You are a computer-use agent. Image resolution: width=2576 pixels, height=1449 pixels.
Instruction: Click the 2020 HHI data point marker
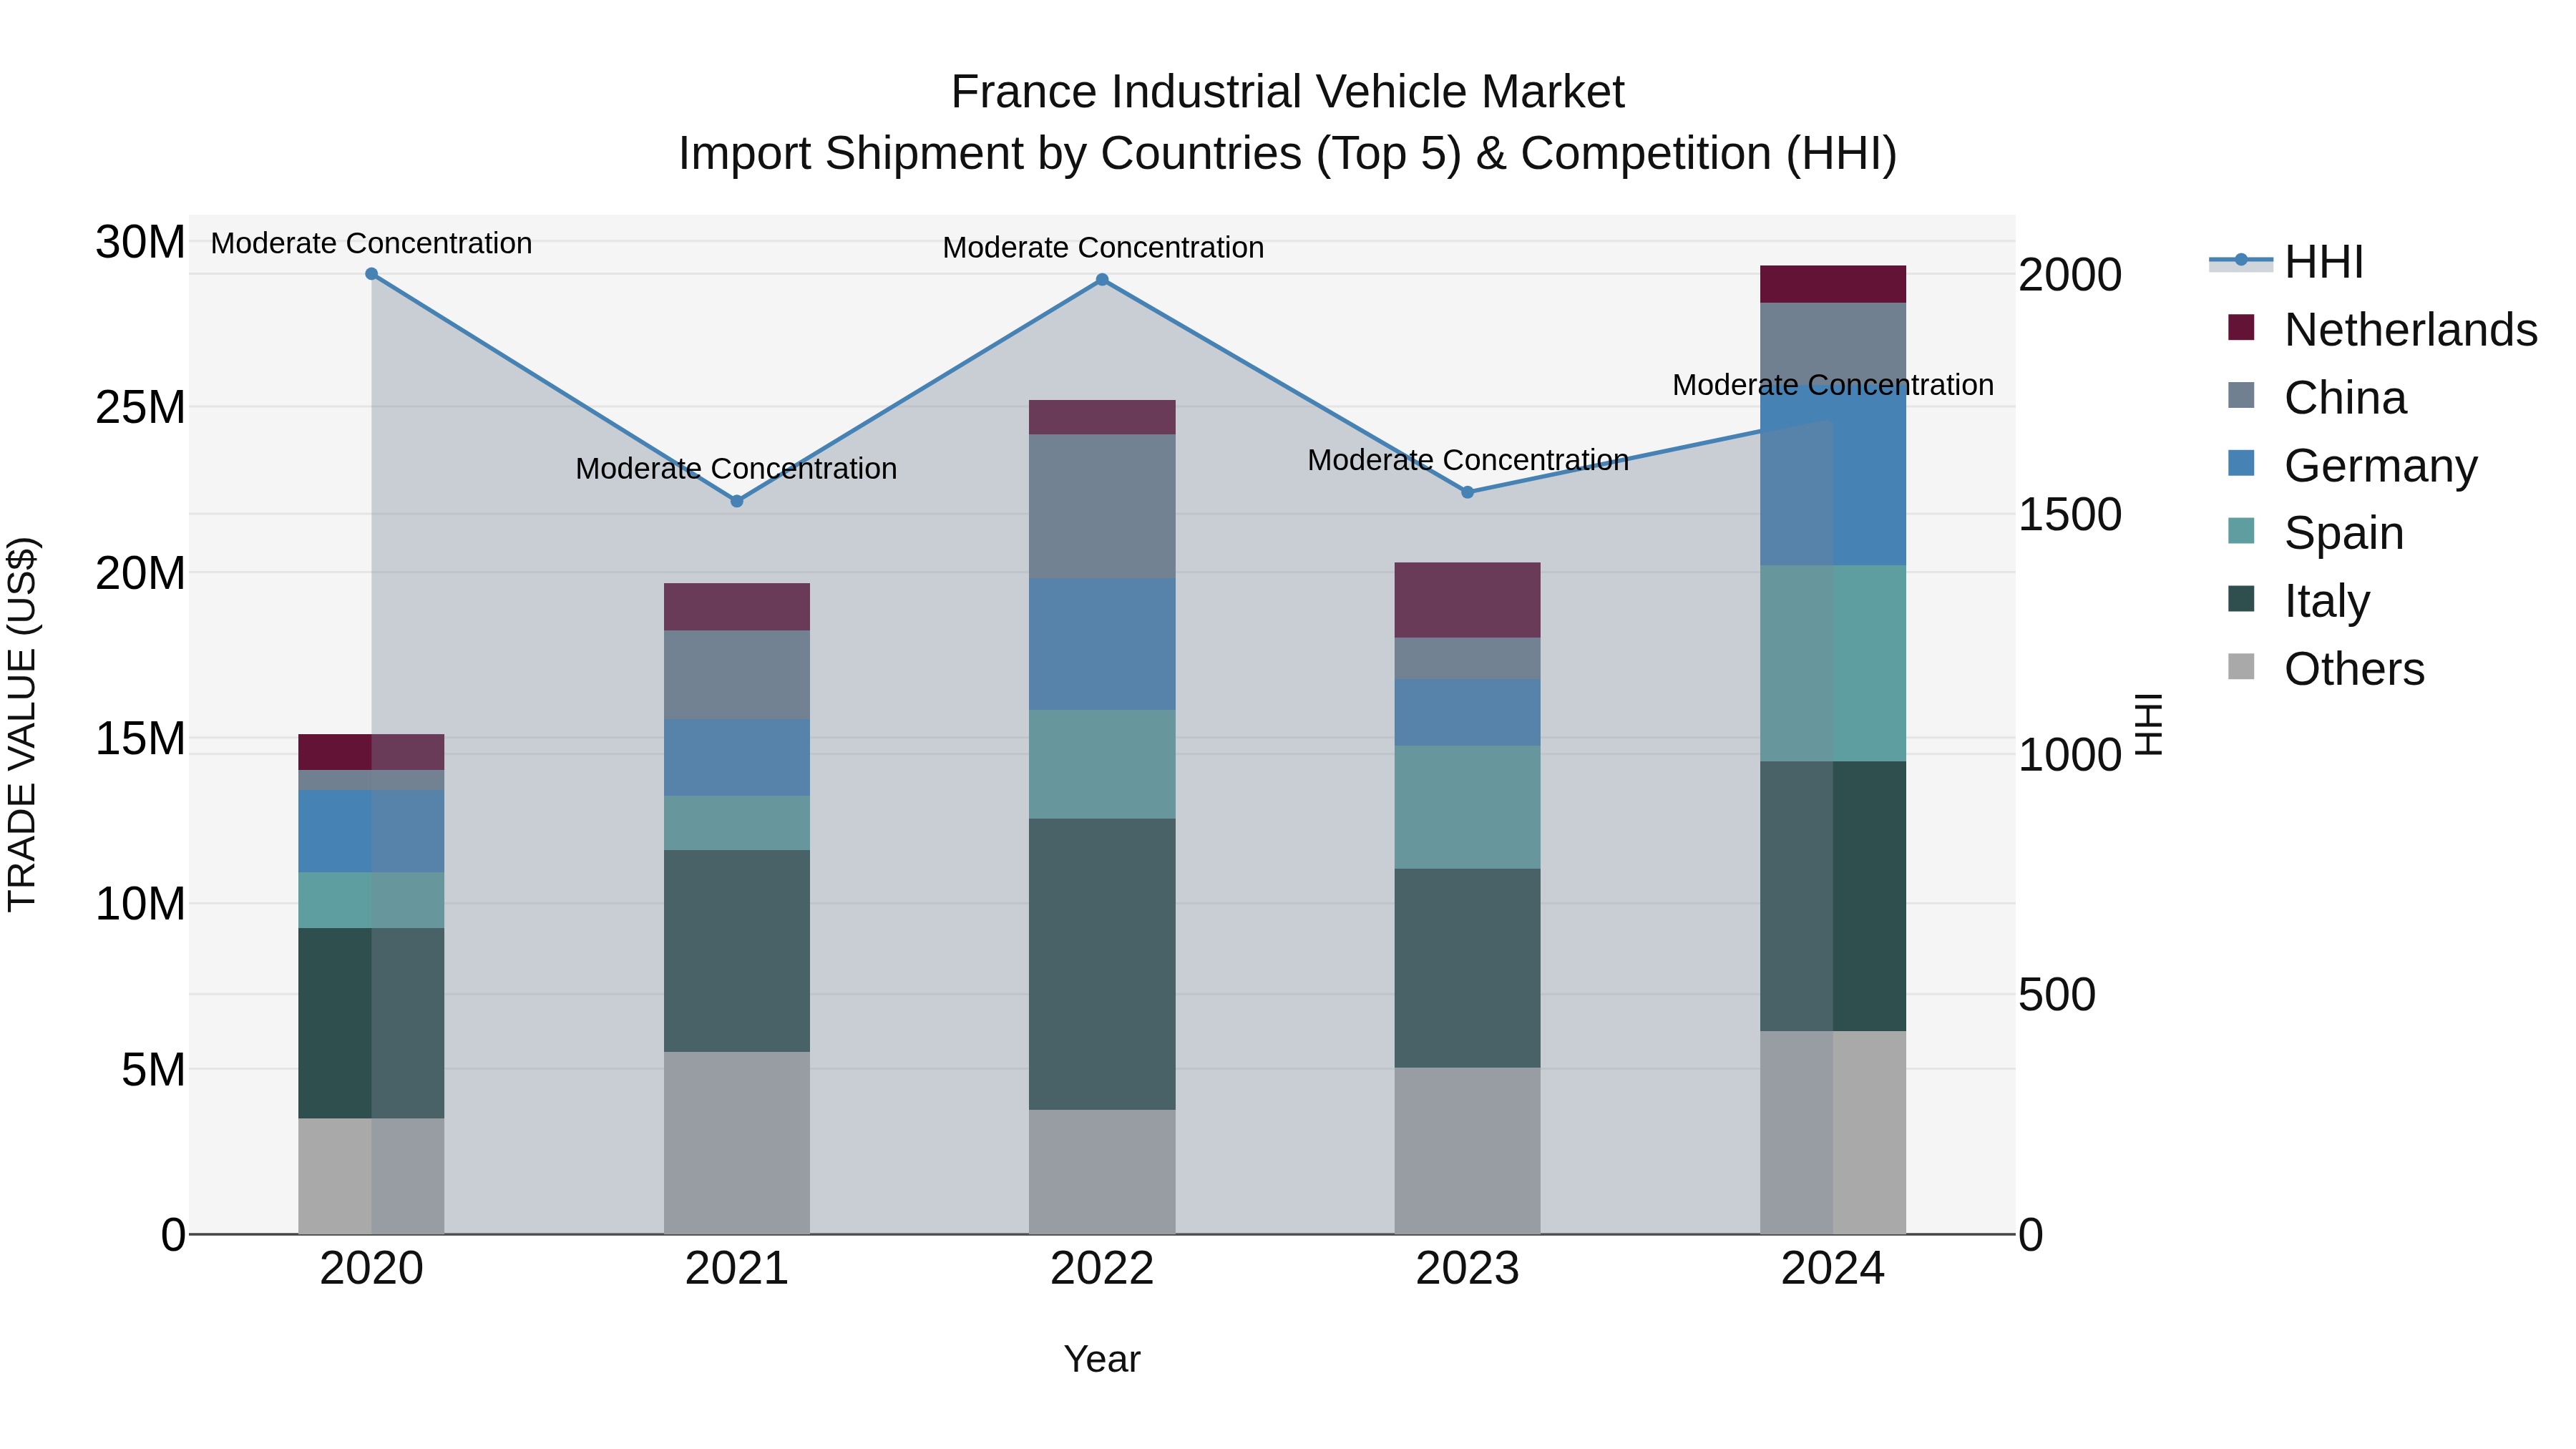(x=371, y=274)
